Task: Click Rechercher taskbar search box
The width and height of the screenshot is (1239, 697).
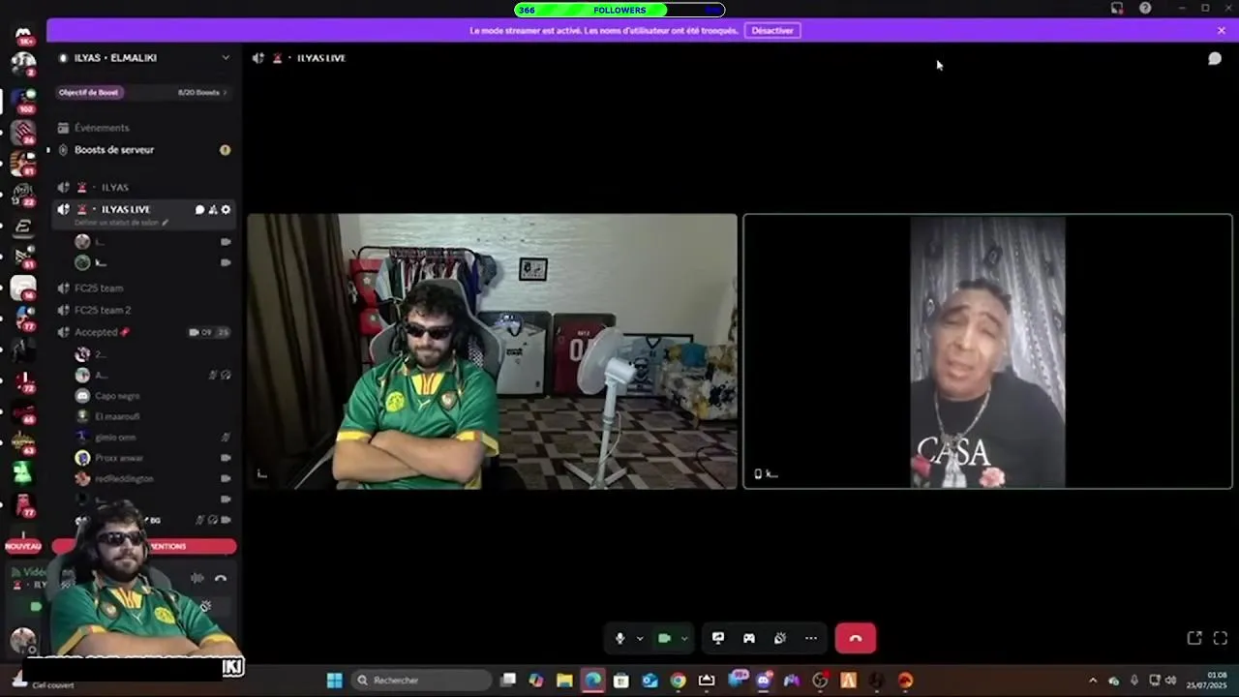Action: pyautogui.click(x=421, y=681)
